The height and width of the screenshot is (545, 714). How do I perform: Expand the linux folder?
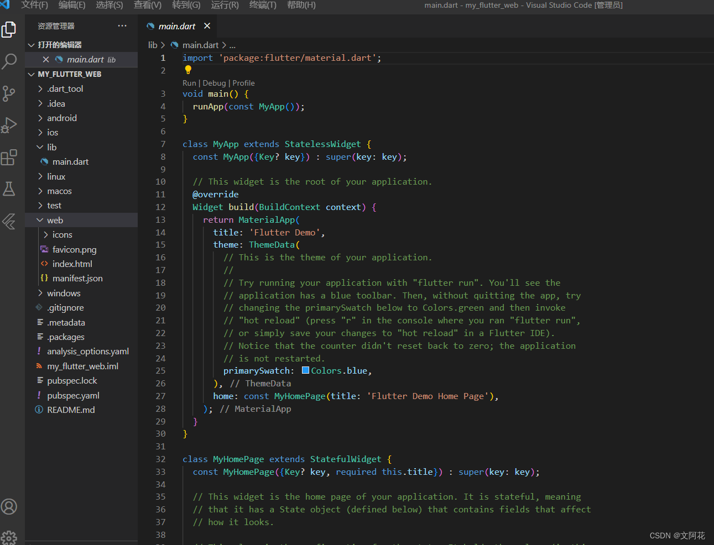(x=40, y=177)
